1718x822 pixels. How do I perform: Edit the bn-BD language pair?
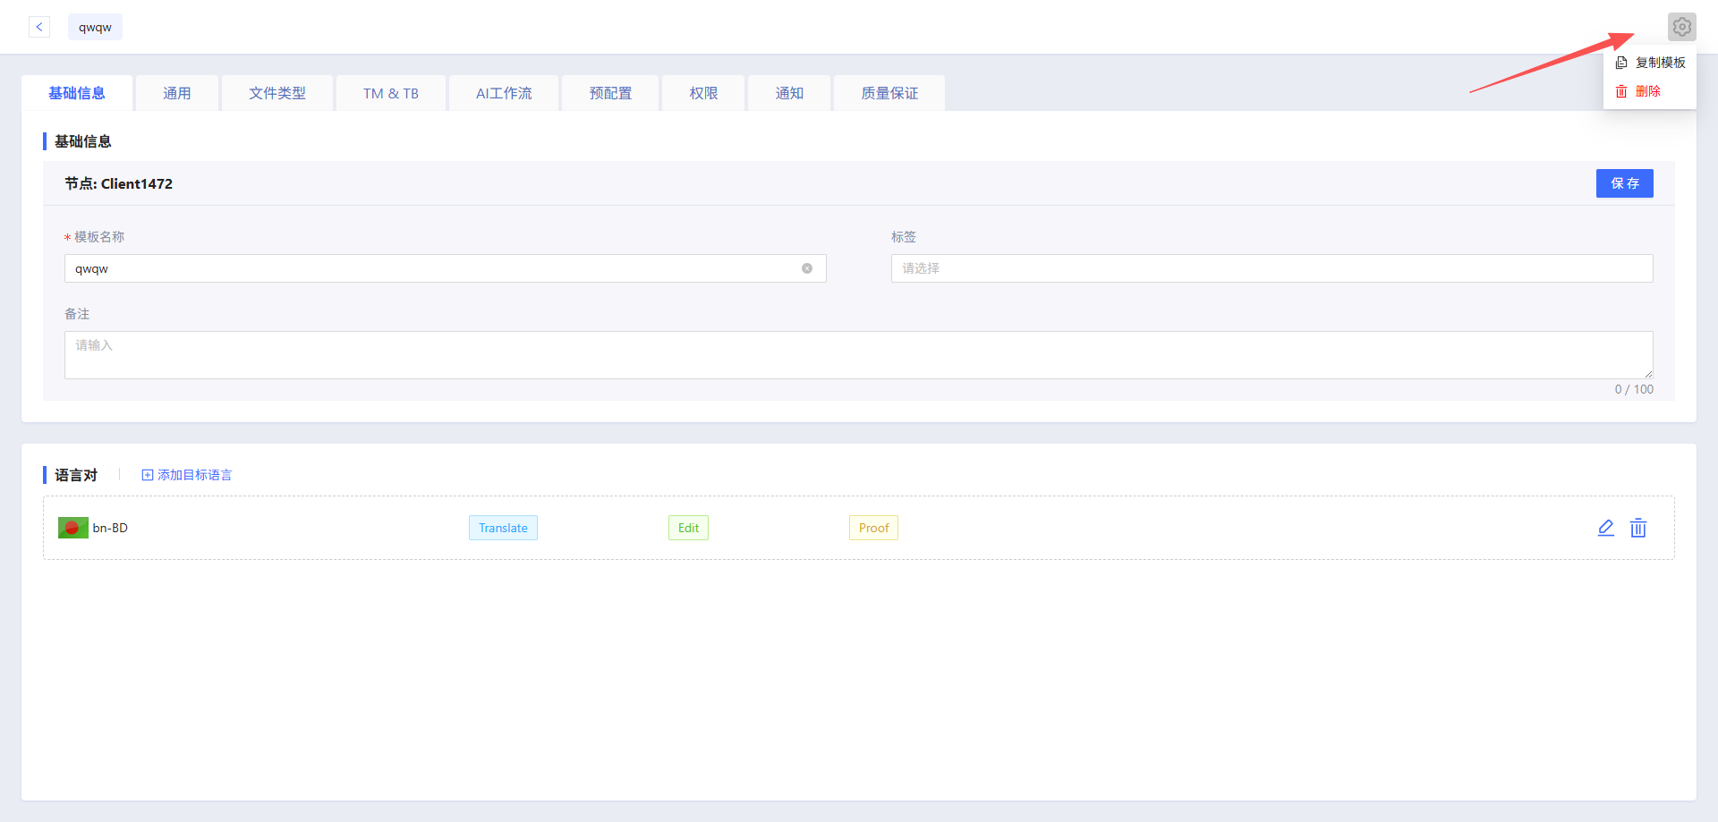[1606, 528]
